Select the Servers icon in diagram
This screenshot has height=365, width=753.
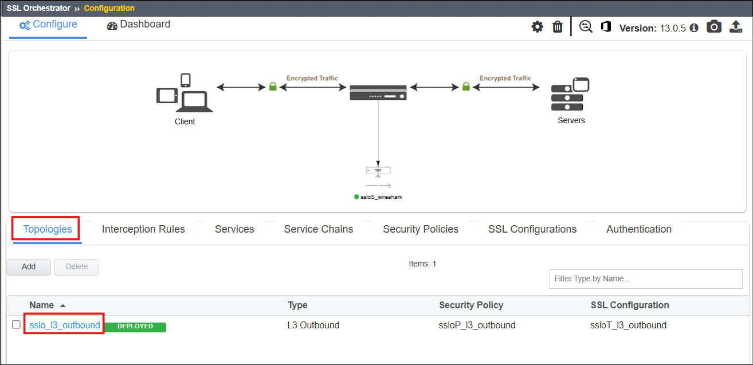point(570,95)
